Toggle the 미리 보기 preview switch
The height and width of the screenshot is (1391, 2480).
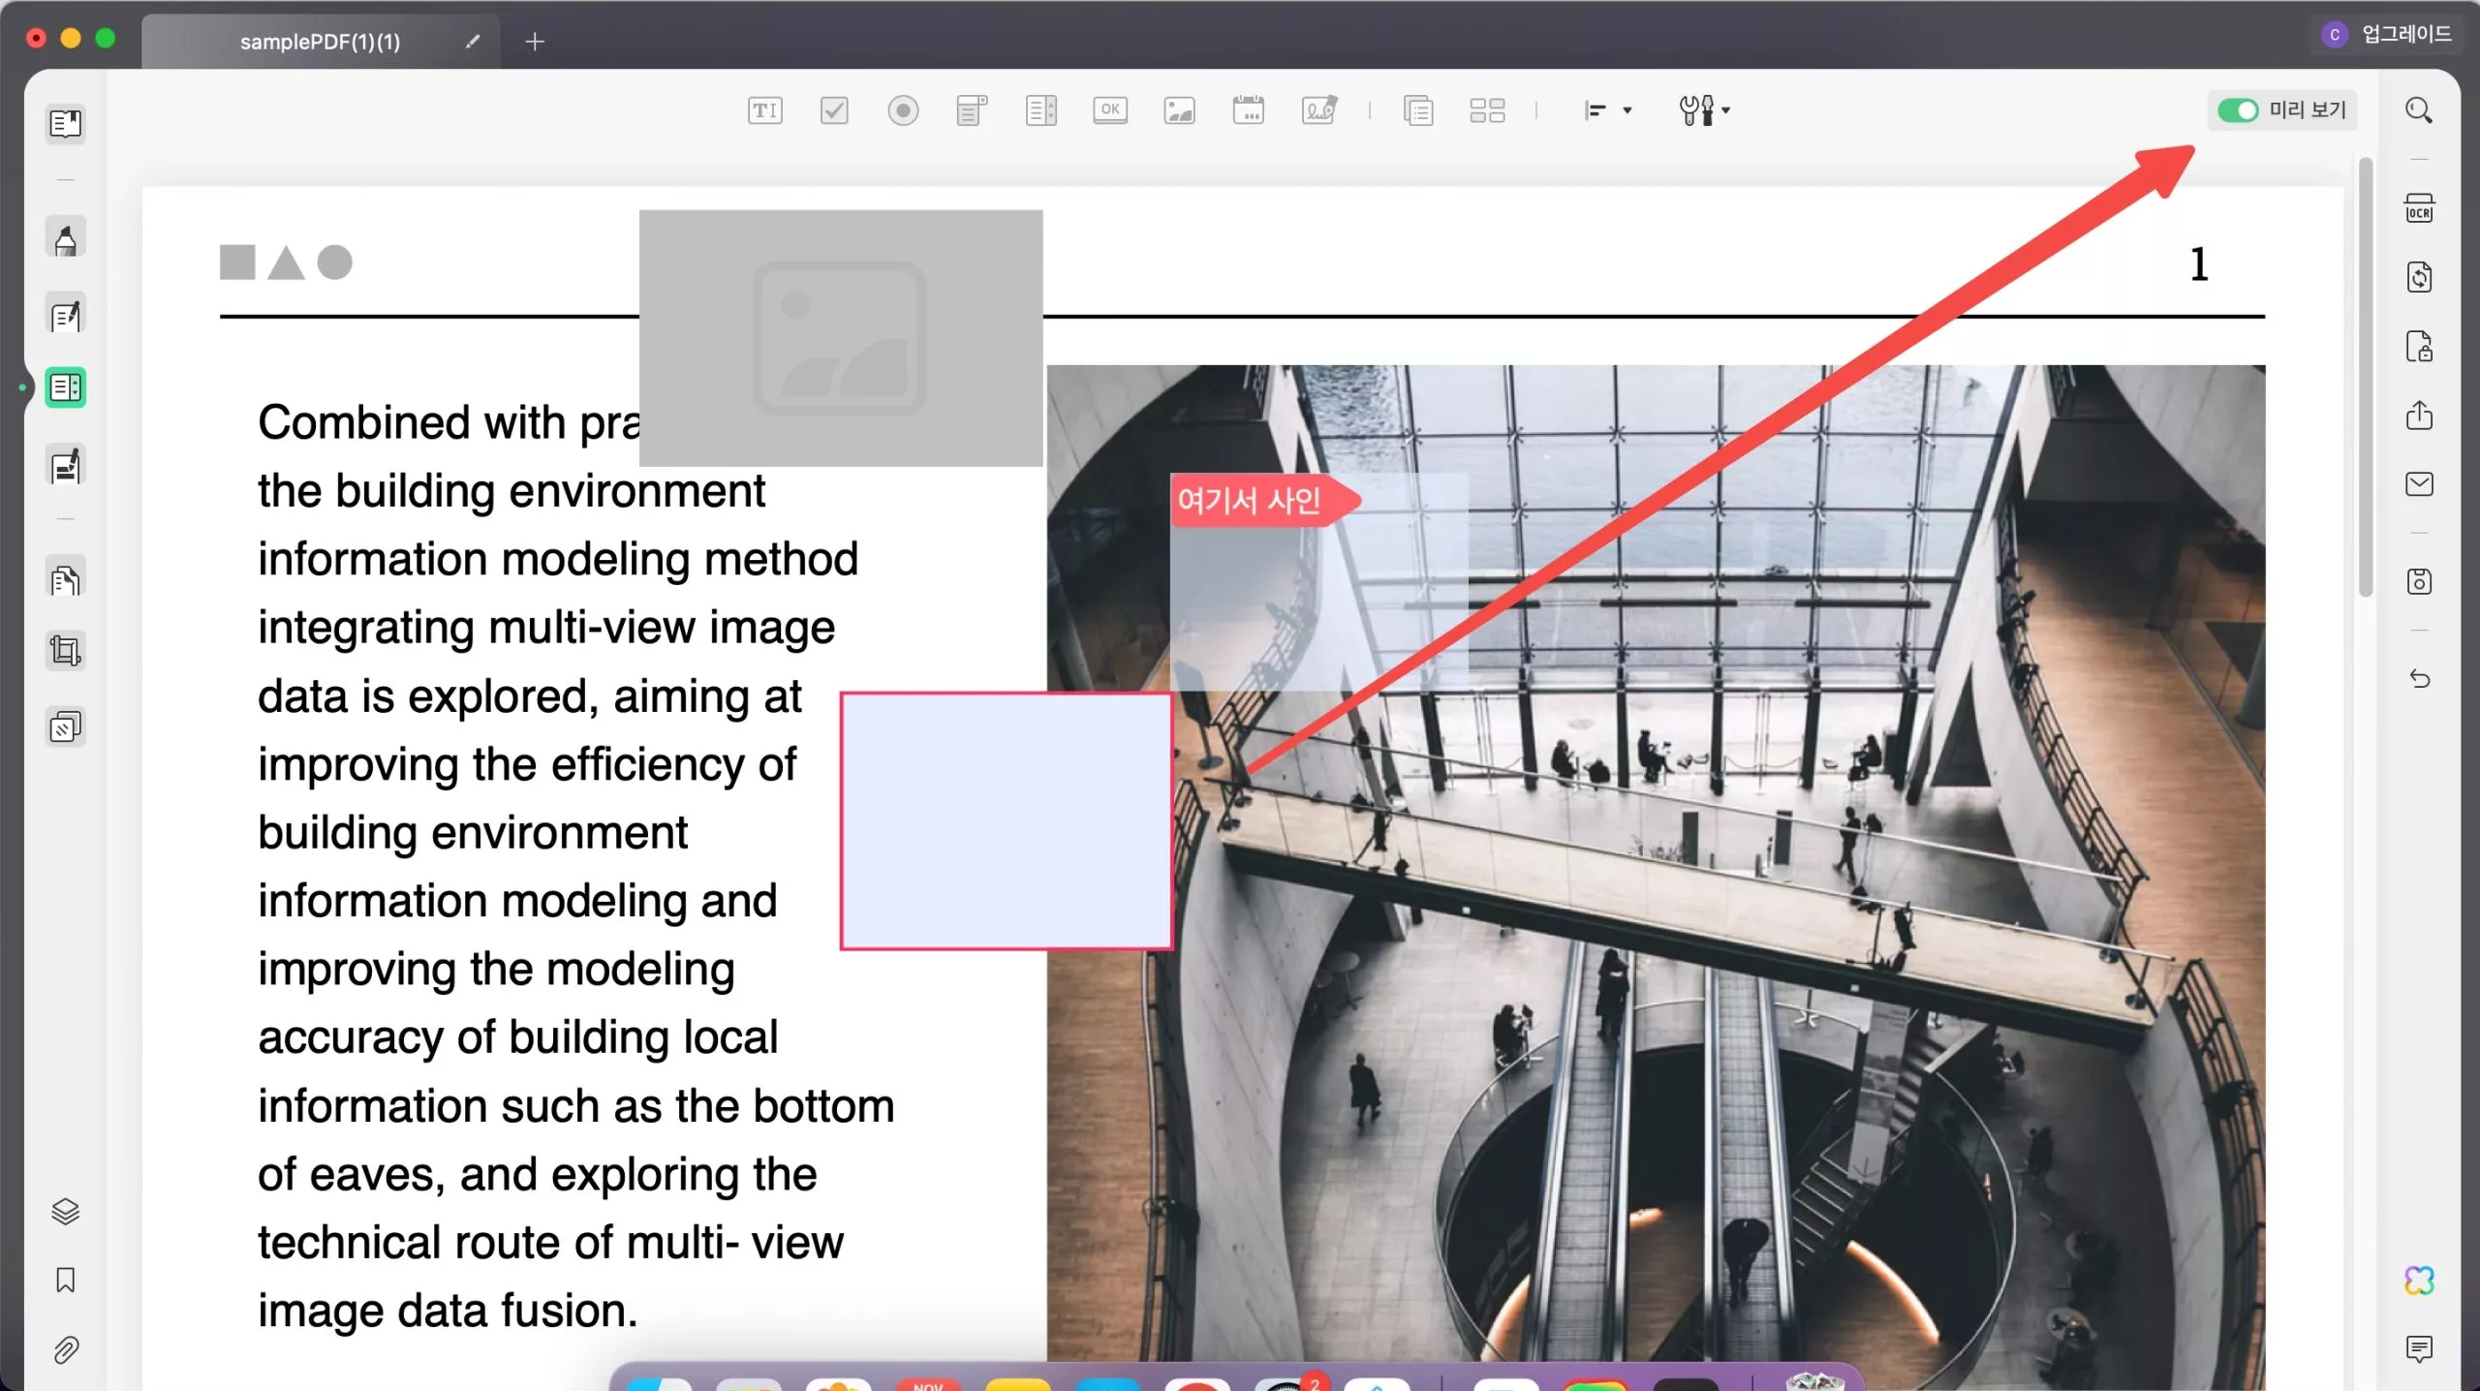pos(2238,110)
